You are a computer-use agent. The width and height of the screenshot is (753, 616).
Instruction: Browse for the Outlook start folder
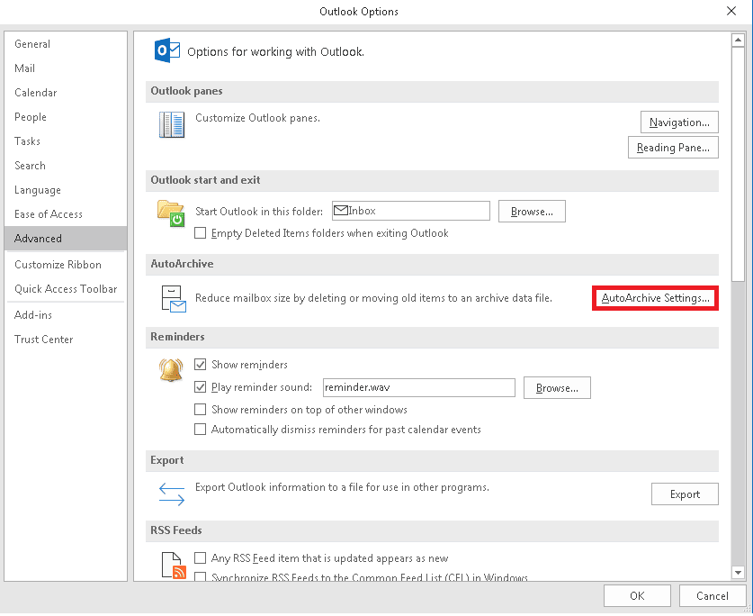tap(532, 211)
